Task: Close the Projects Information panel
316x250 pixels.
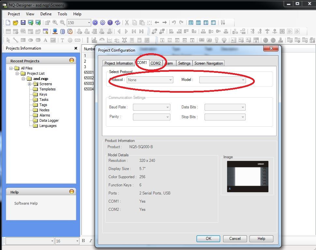Action: (76, 48)
